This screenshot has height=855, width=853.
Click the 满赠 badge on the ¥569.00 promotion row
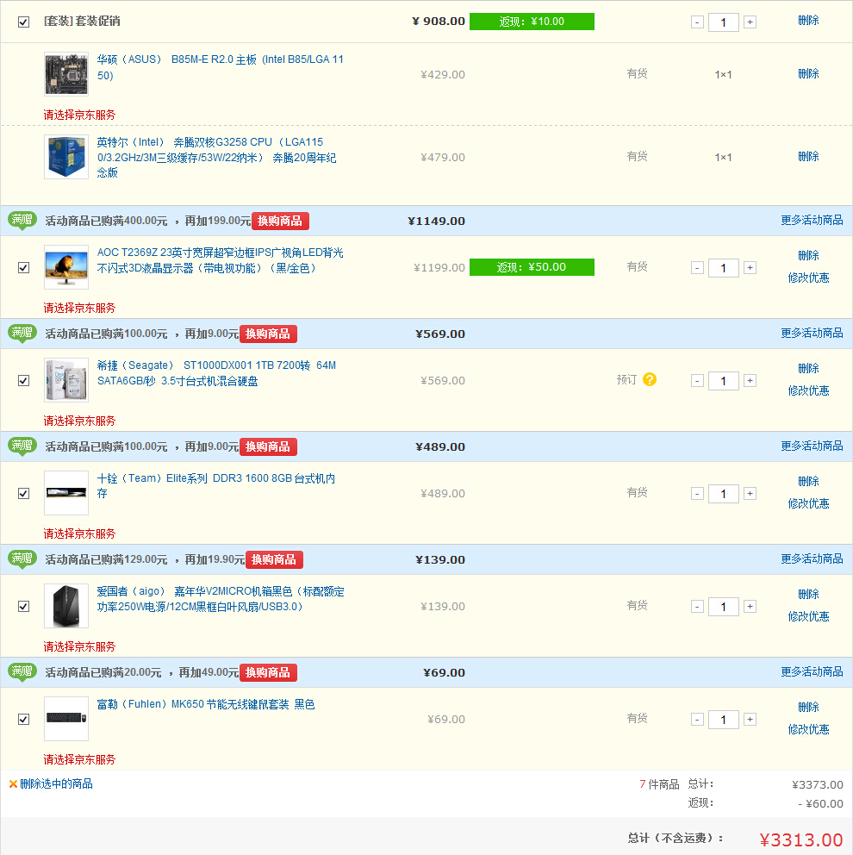click(22, 334)
